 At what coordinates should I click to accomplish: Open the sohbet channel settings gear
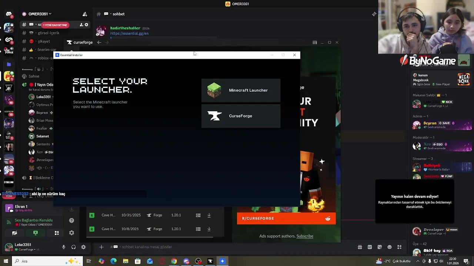point(86,25)
